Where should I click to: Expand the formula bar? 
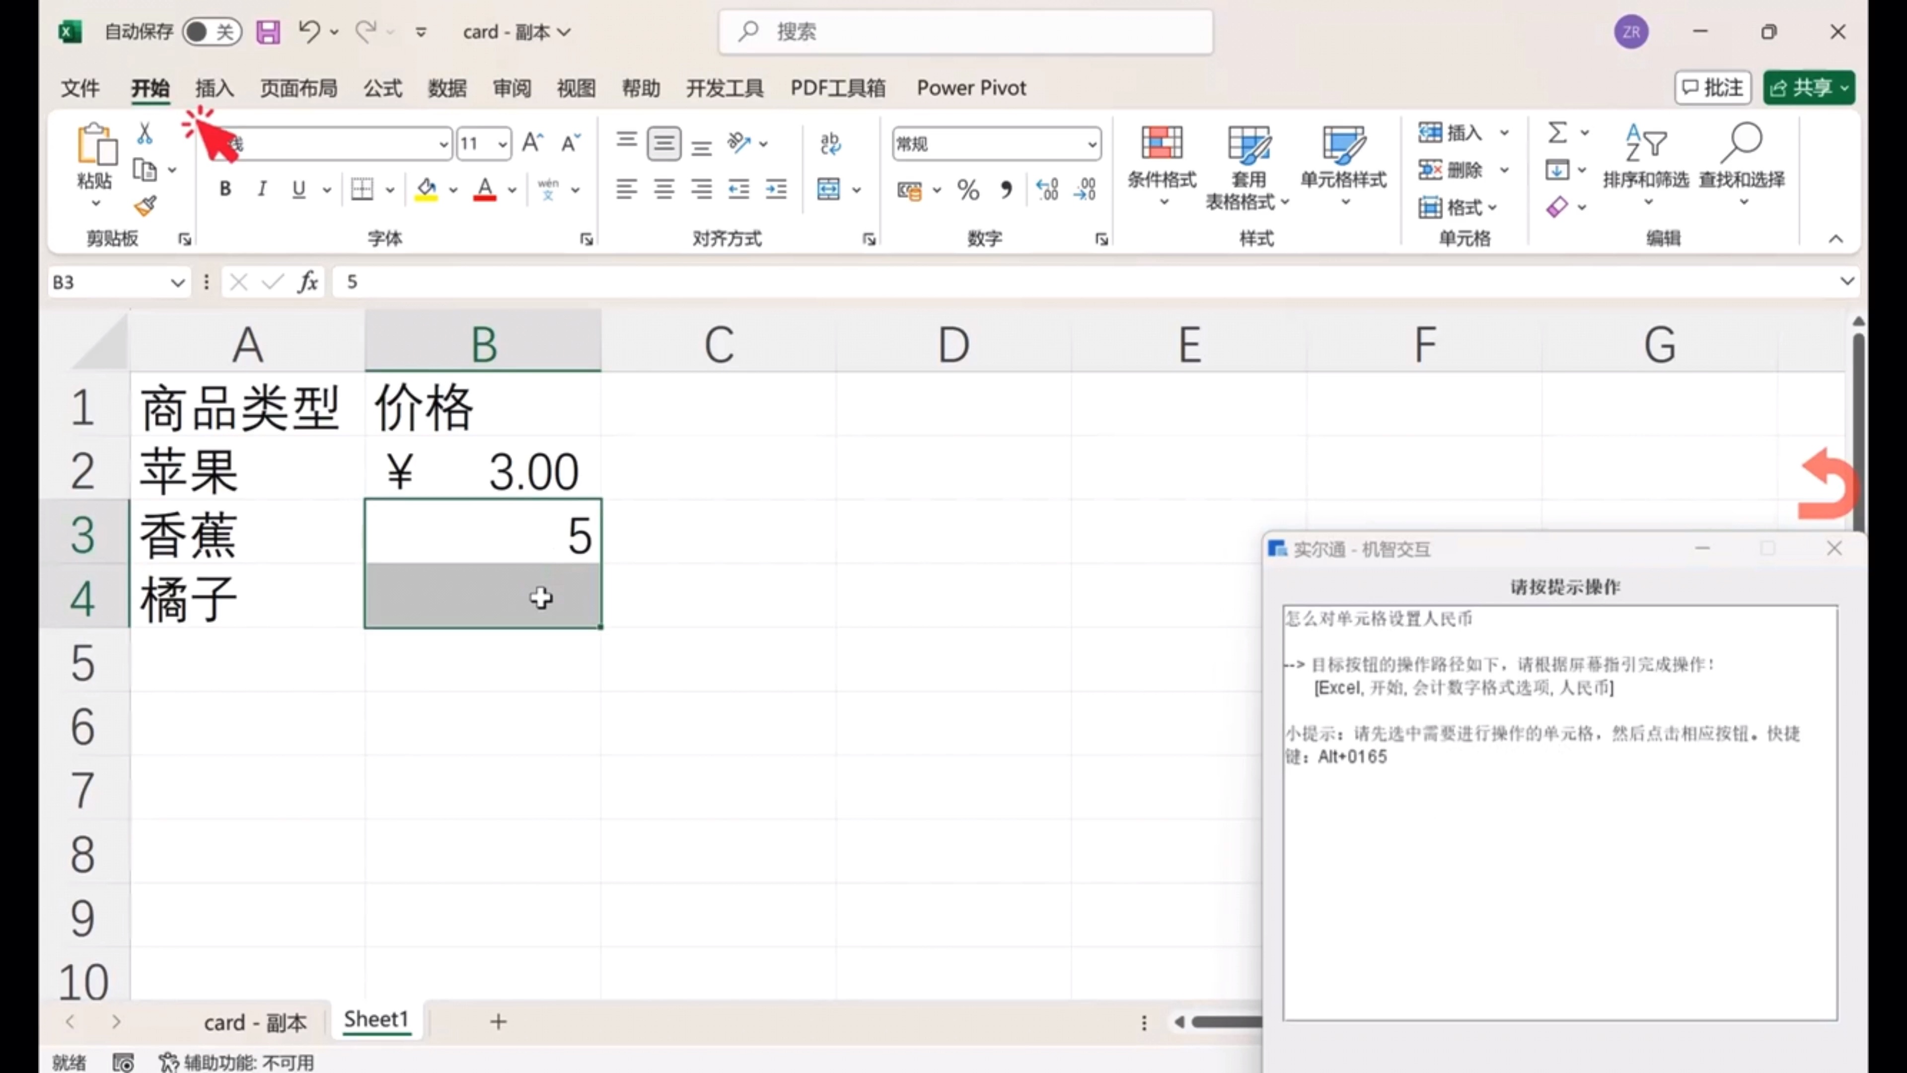pyautogui.click(x=1847, y=281)
